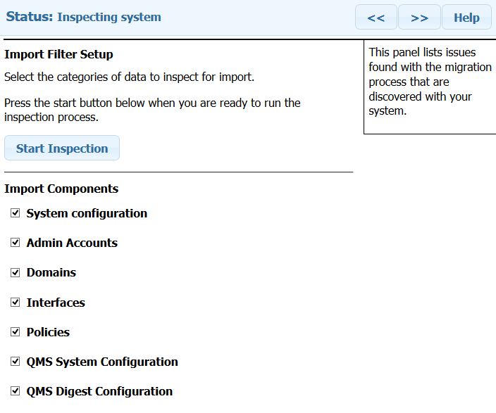Uncheck the QMS System Configuration checkbox
The image size is (496, 413).
click(x=15, y=361)
